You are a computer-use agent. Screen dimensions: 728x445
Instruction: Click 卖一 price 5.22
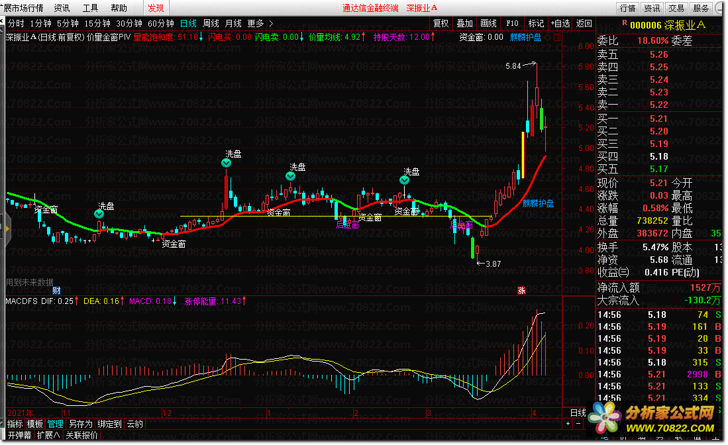pyautogui.click(x=659, y=105)
